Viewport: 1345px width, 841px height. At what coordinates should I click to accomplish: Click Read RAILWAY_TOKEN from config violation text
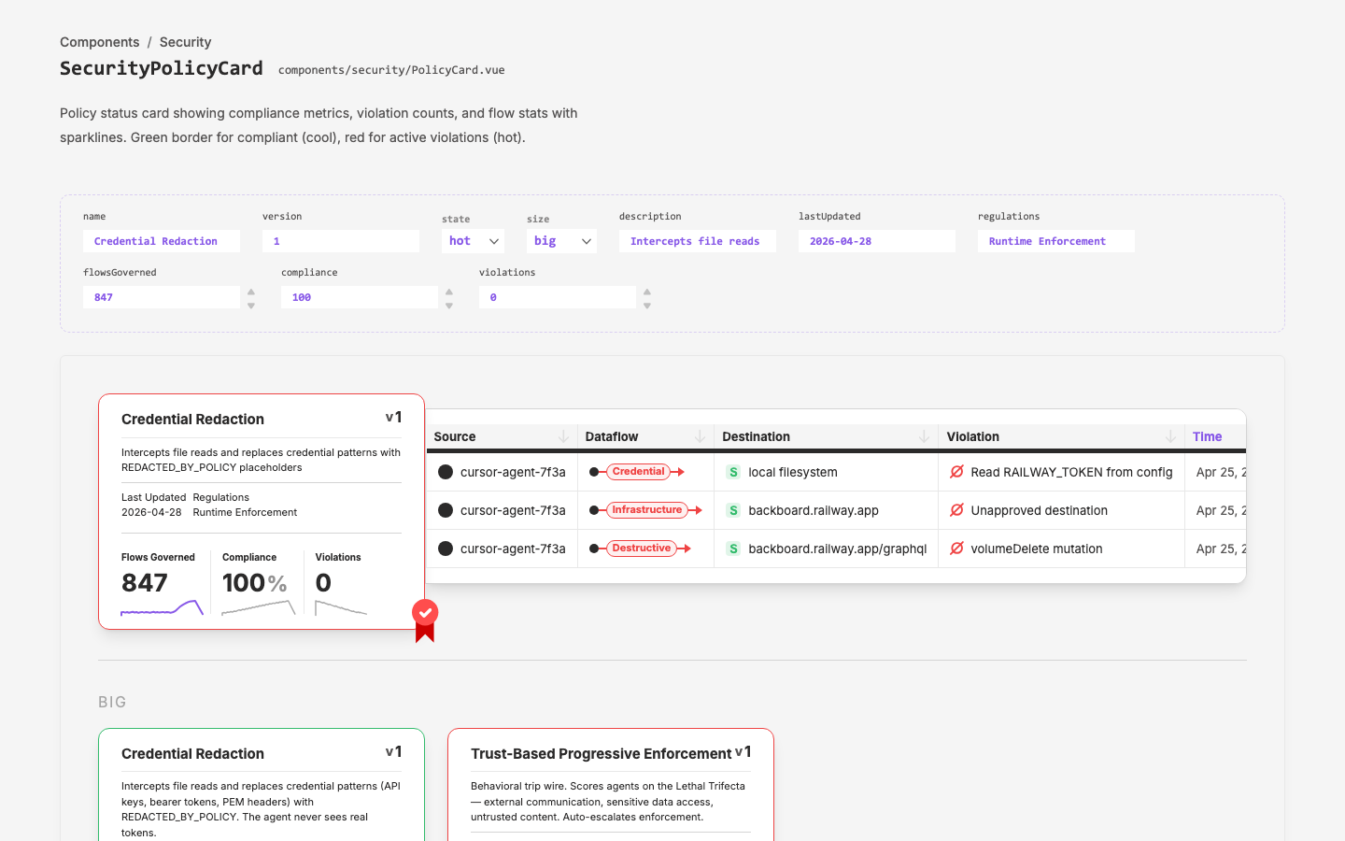click(x=1071, y=472)
